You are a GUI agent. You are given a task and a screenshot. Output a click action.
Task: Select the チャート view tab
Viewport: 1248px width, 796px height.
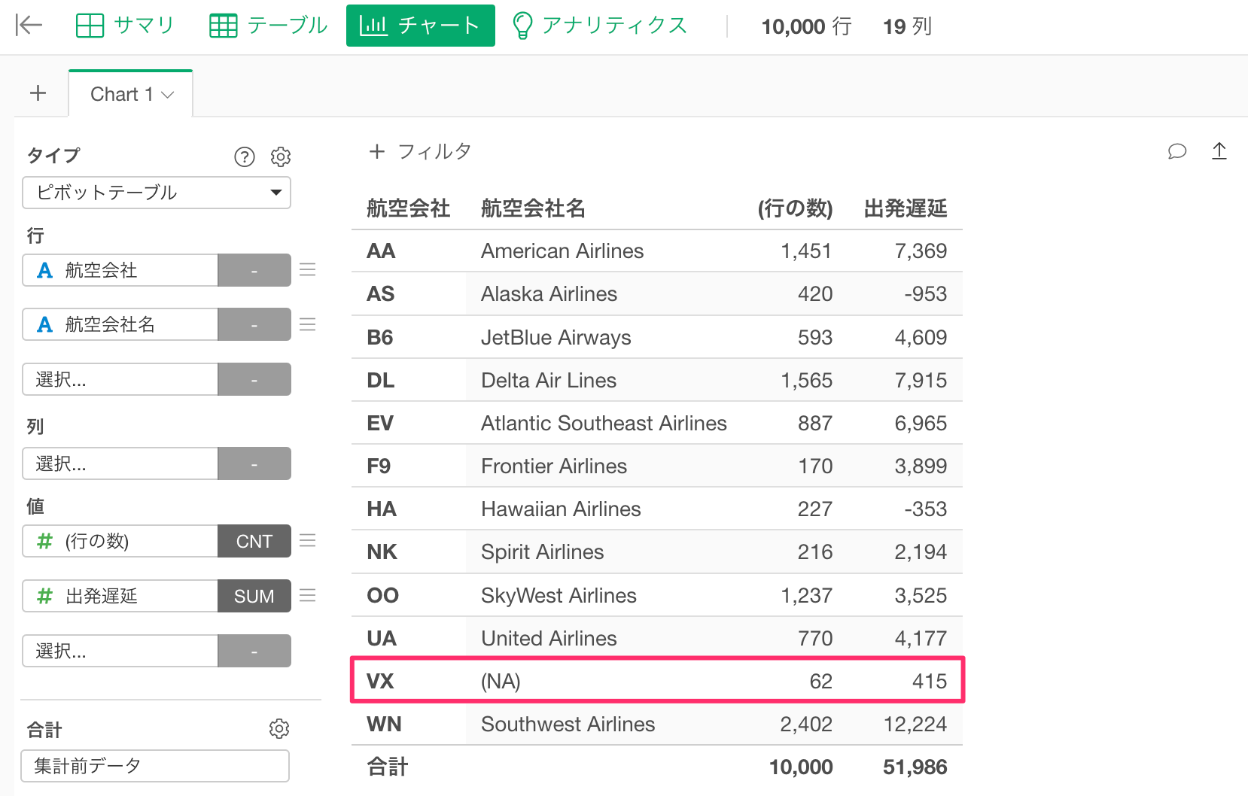[x=421, y=26]
